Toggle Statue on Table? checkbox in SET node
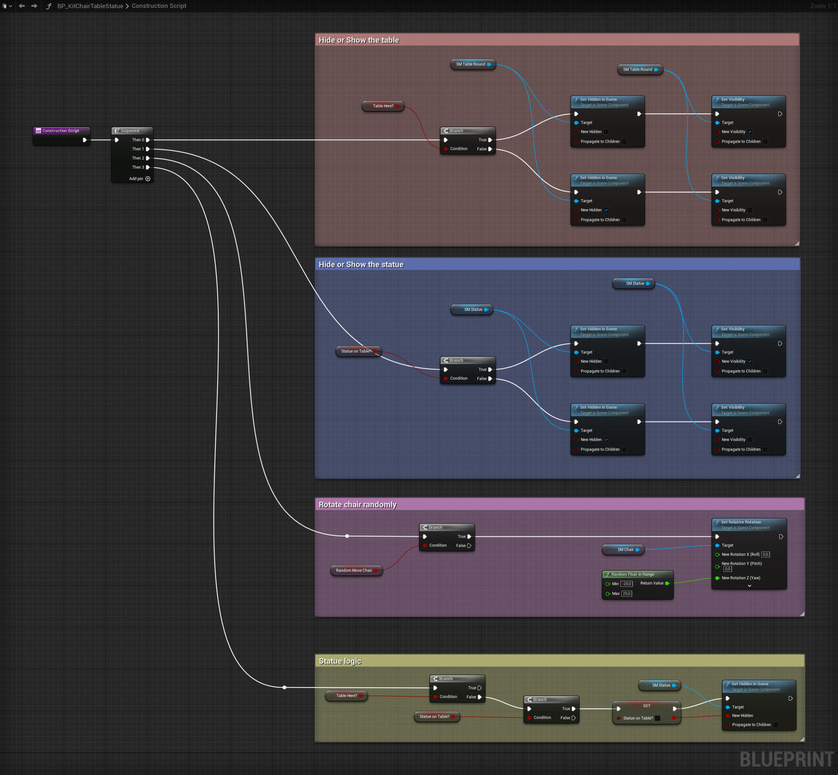838x775 pixels. [x=657, y=718]
